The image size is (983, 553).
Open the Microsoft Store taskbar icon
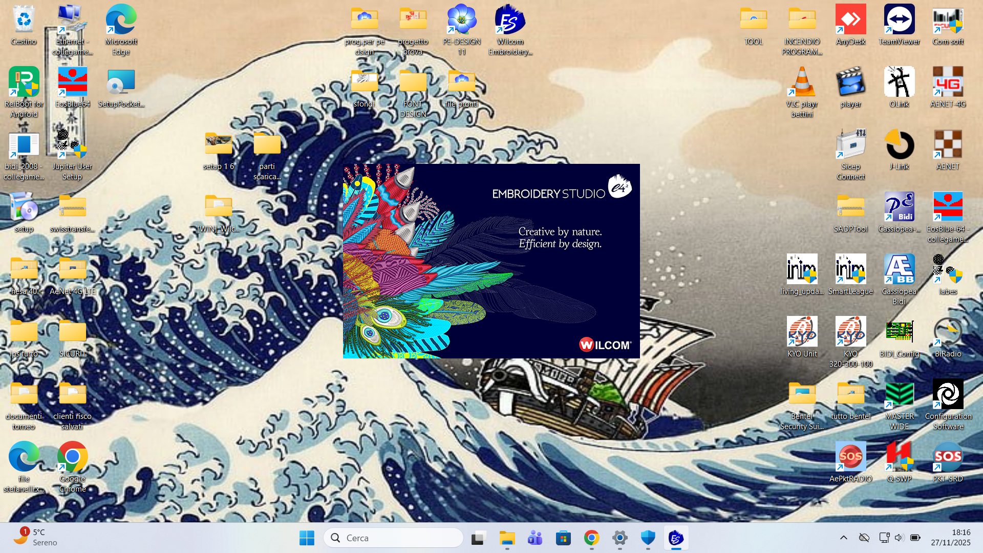pos(563,538)
